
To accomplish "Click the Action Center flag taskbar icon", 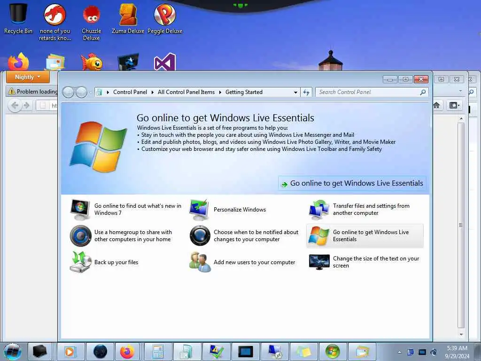I will 216,352.
